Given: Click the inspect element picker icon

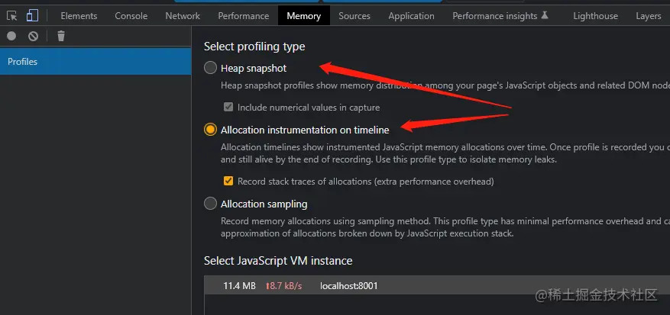Looking at the screenshot, I should (12, 15).
